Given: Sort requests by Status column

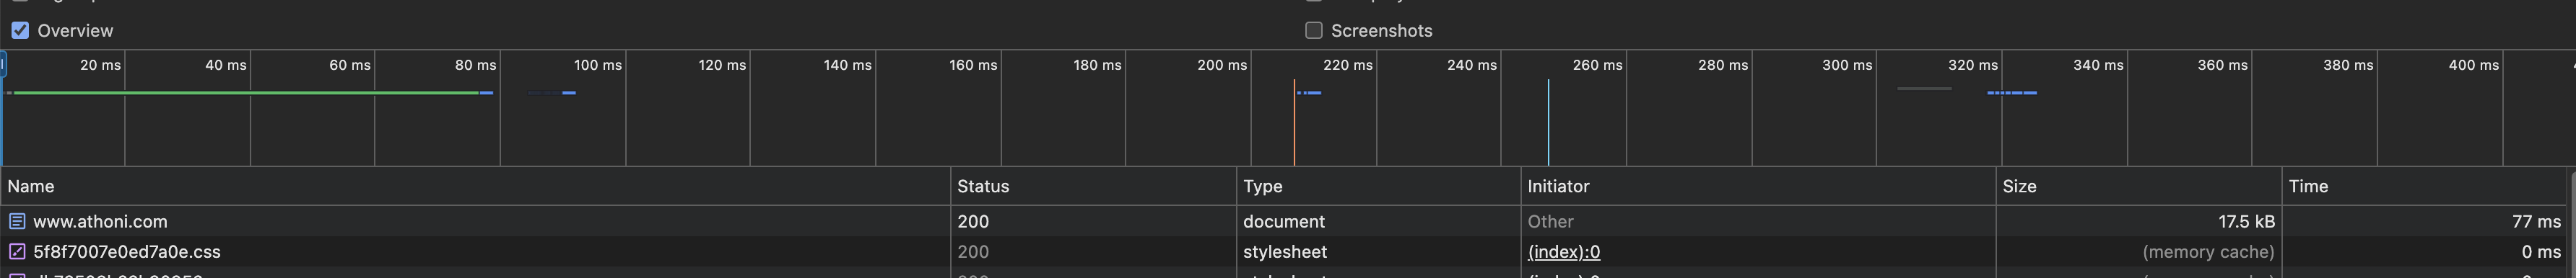Looking at the screenshot, I should [1093, 187].
